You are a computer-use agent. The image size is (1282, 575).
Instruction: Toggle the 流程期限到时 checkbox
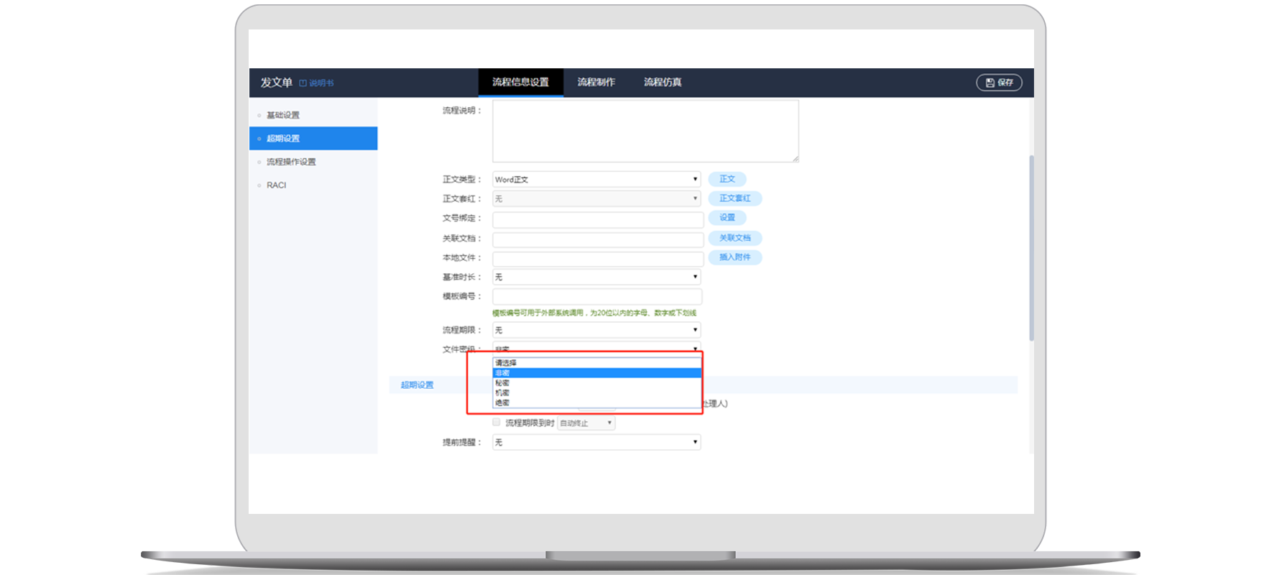(x=497, y=422)
